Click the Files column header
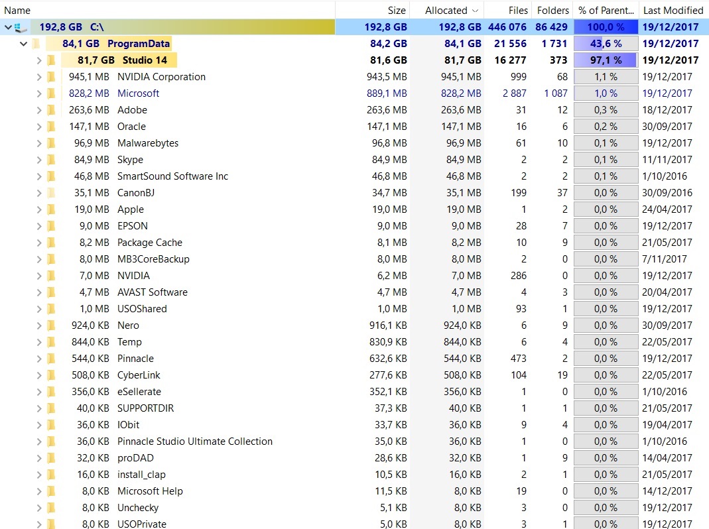 [518, 10]
